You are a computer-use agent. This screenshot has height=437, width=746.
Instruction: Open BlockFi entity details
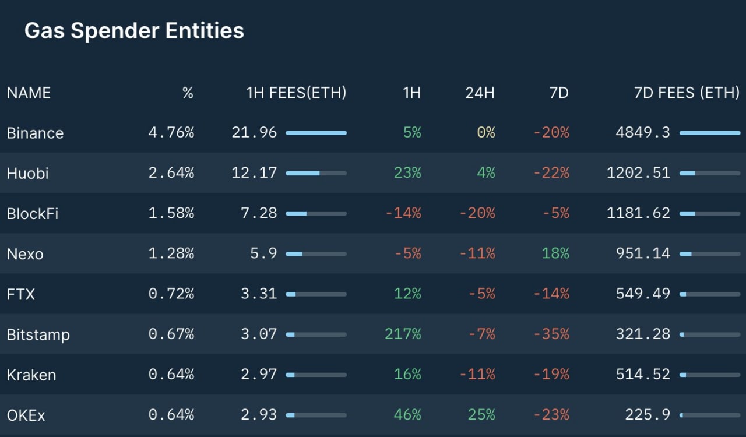click(x=33, y=213)
